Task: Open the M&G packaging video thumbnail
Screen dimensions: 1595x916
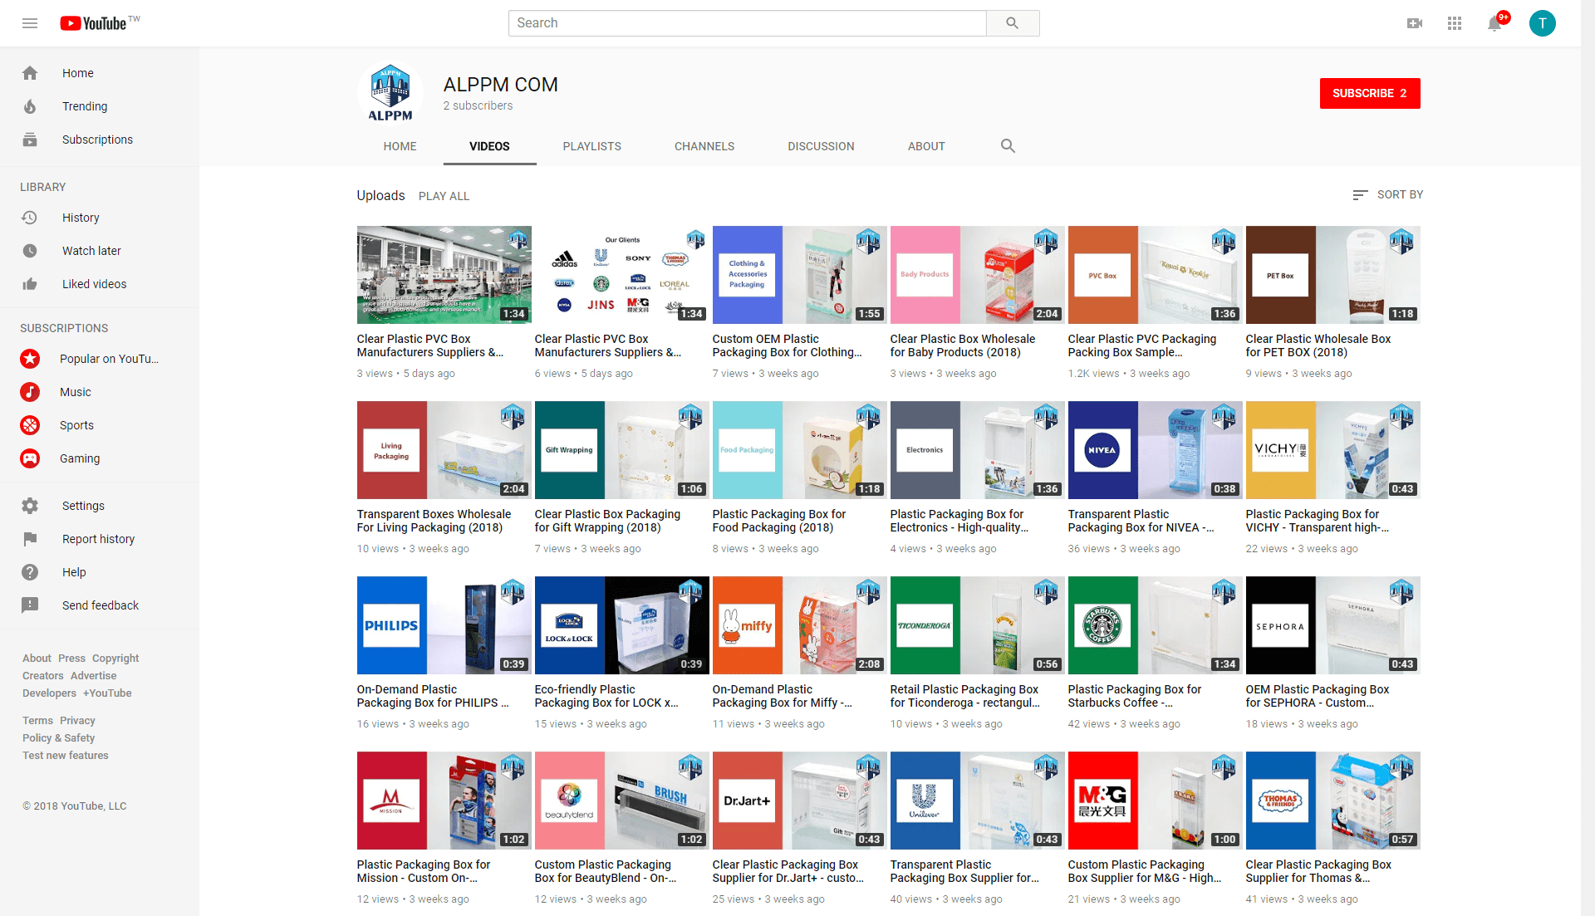Action: (1155, 801)
